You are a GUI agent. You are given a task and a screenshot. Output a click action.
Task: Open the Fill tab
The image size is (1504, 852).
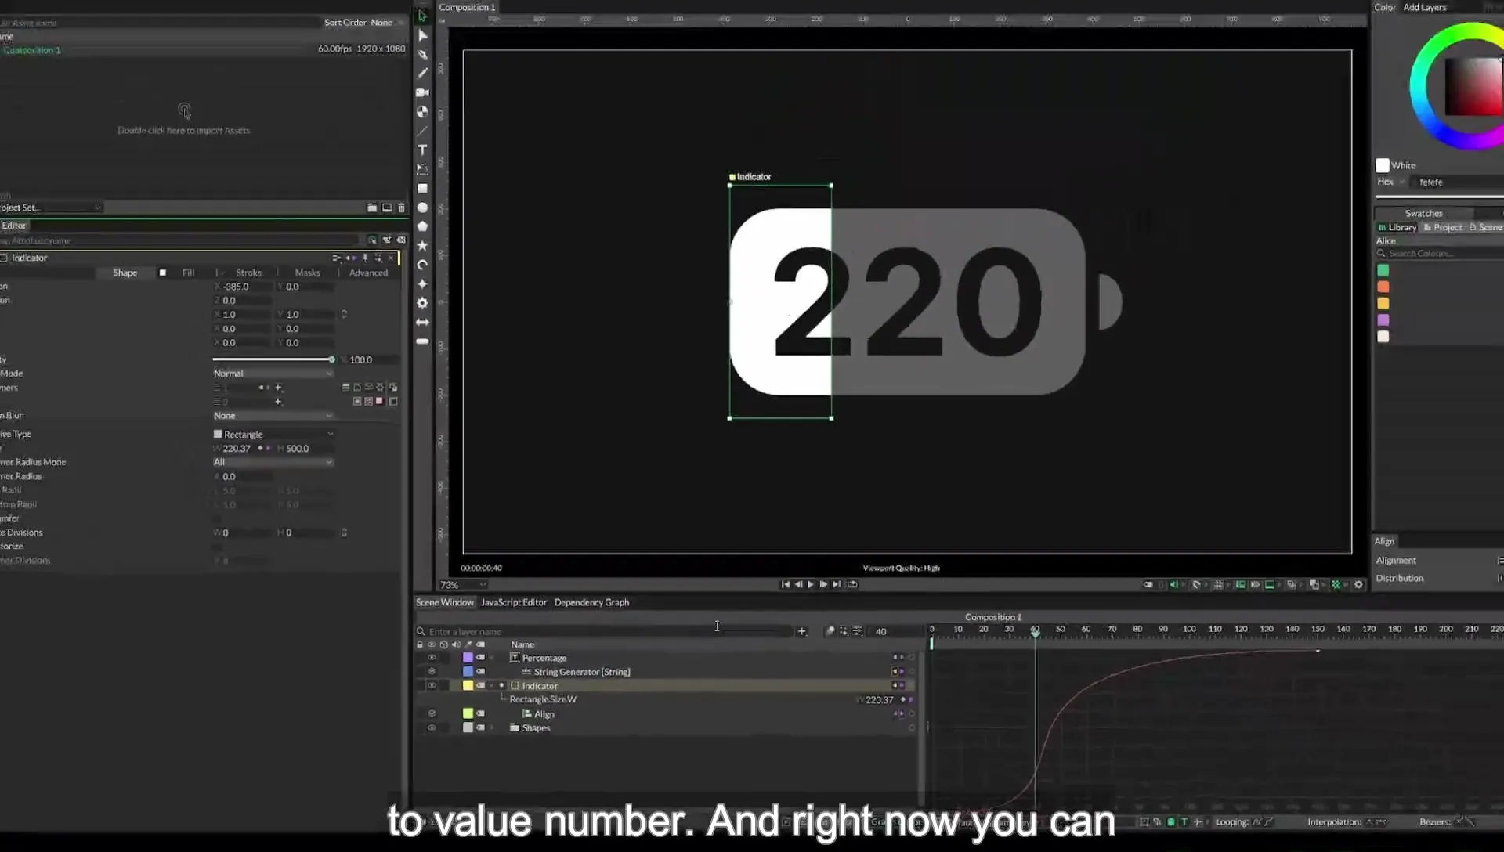(x=188, y=273)
